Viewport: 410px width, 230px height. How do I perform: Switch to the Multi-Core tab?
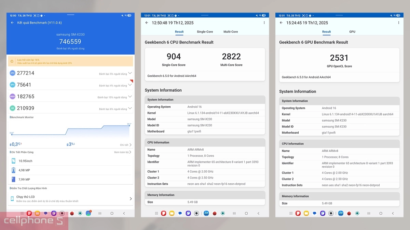(x=231, y=32)
